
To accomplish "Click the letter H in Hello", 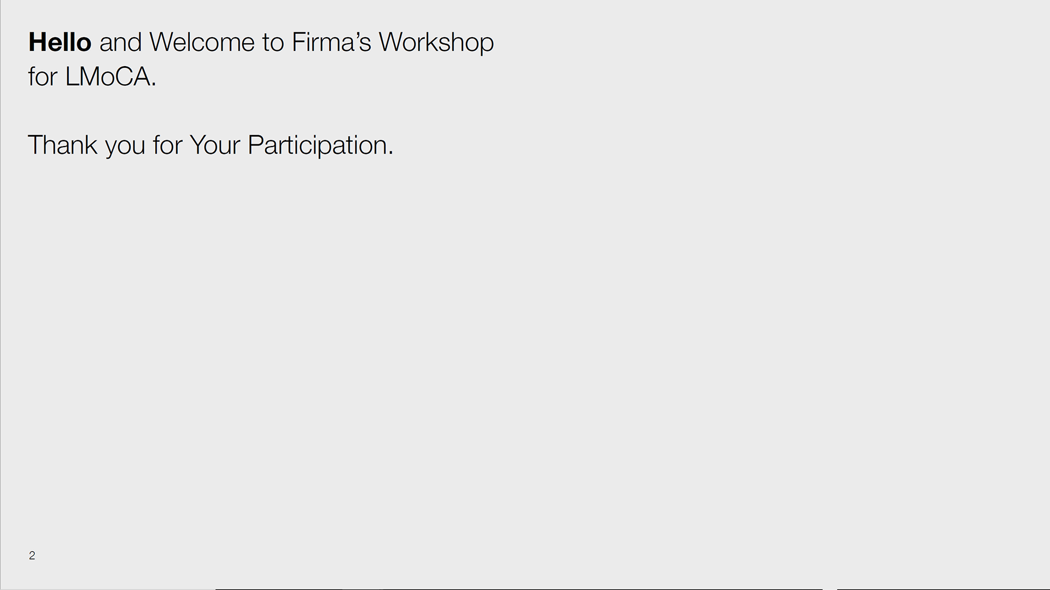I will coord(37,42).
